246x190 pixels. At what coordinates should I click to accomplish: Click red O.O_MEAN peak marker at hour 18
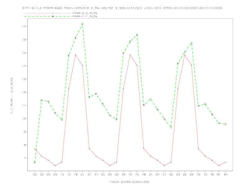click(x=75, y=55)
